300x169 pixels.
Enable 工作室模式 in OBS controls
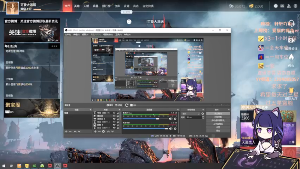tap(218, 124)
